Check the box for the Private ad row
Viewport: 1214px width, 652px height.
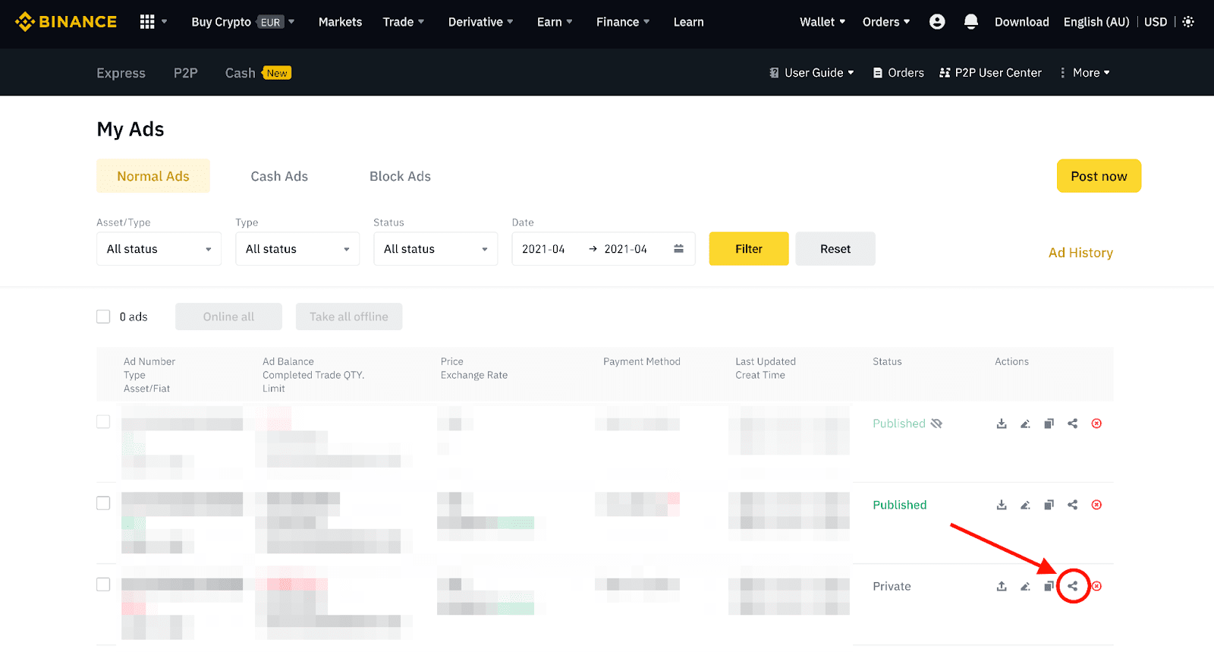[103, 584]
